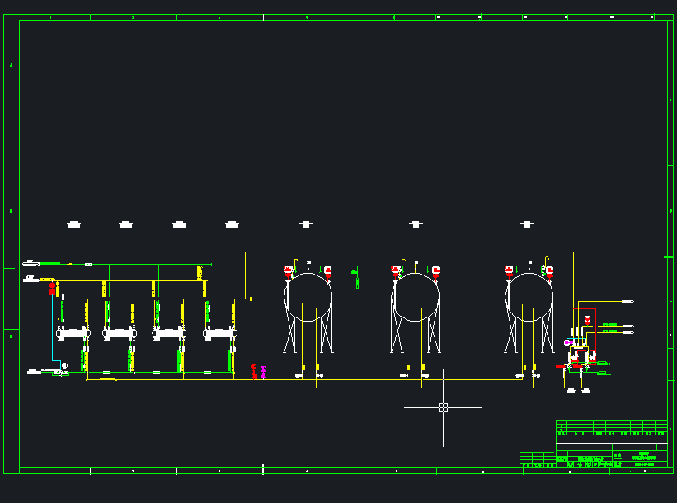Click the circular gauge symbol near bottom-left pump
Screen dimensions: 677x503
pos(64,365)
